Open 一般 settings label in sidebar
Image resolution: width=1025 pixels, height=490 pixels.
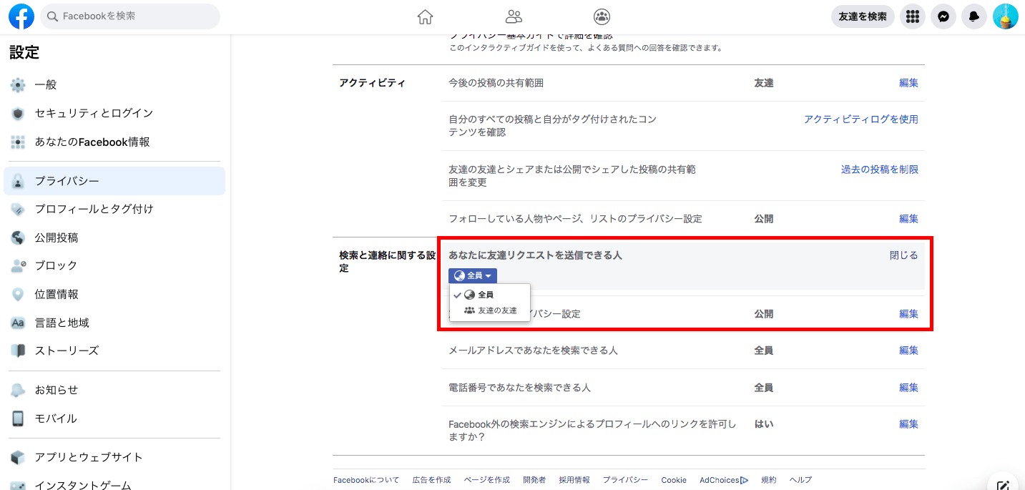click(46, 85)
